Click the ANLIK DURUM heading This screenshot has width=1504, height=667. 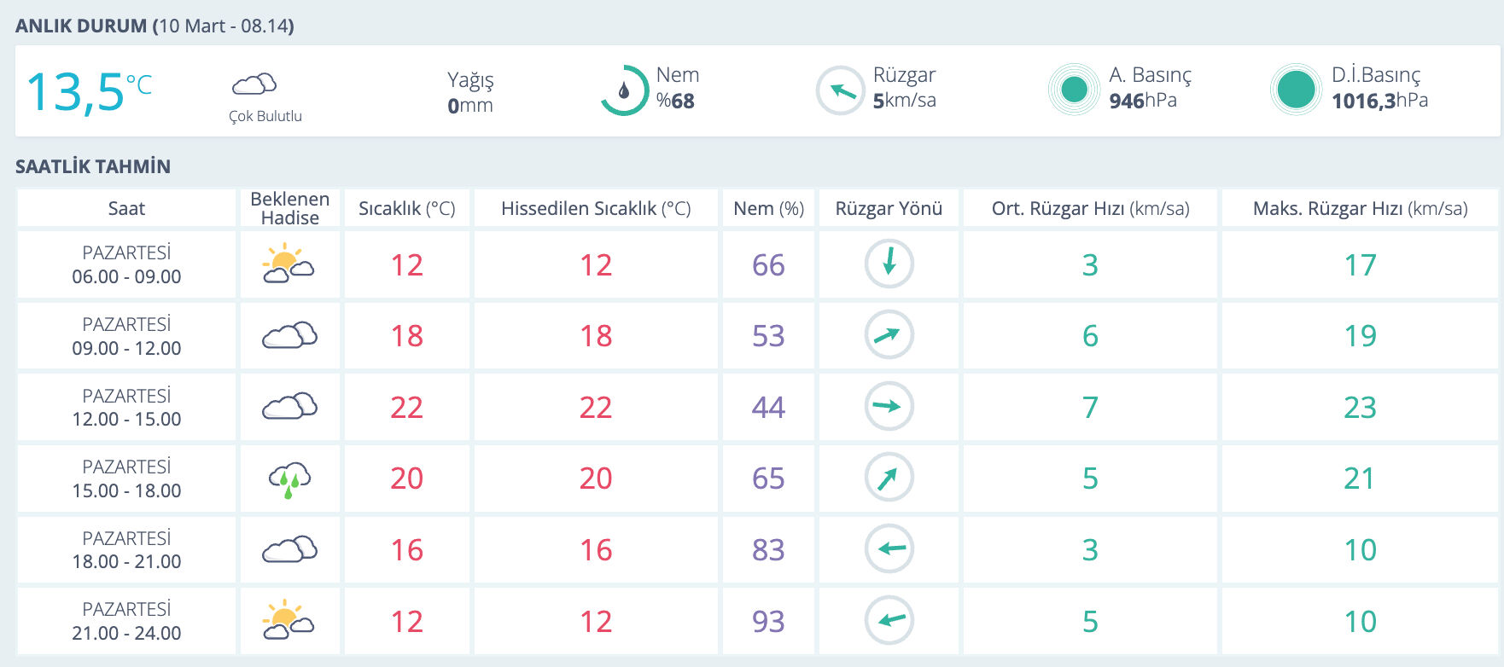point(81,26)
